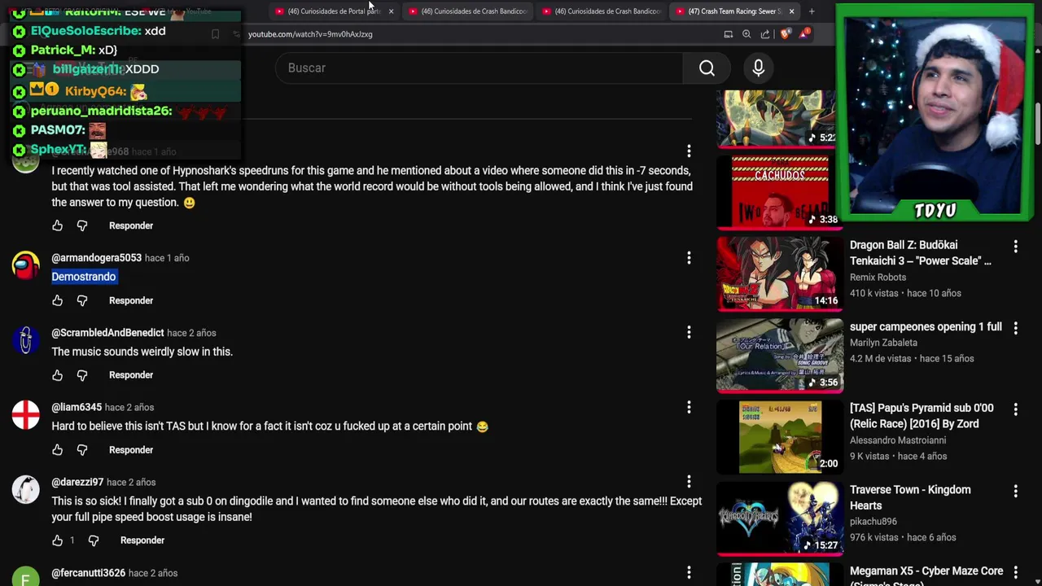Open Traverse Town Kingdom Hearts thumbnail
Viewport: 1042px width, 586px height.
(x=780, y=518)
